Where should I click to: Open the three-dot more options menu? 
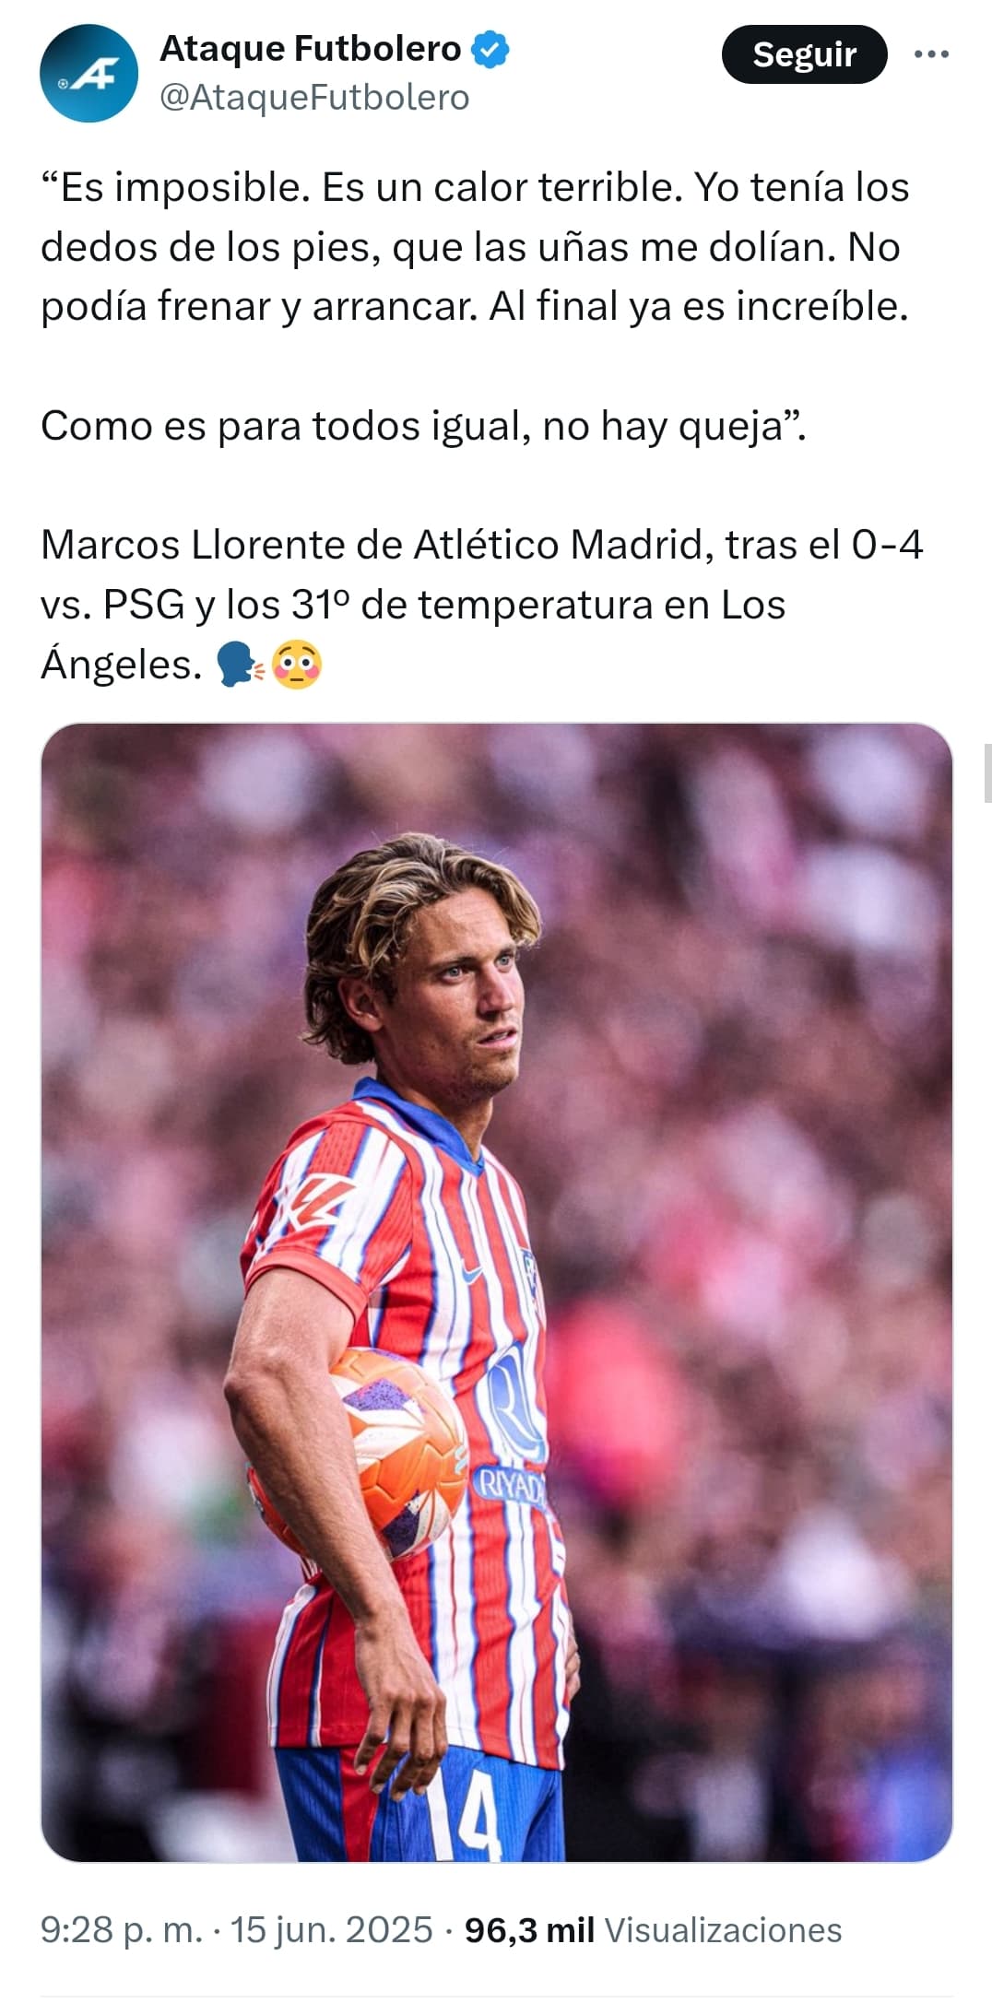pos(931,54)
